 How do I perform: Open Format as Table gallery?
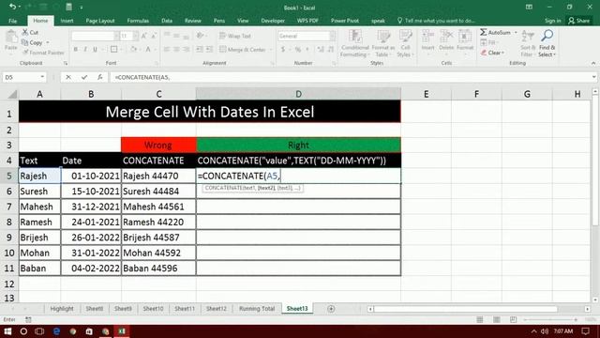(x=382, y=44)
